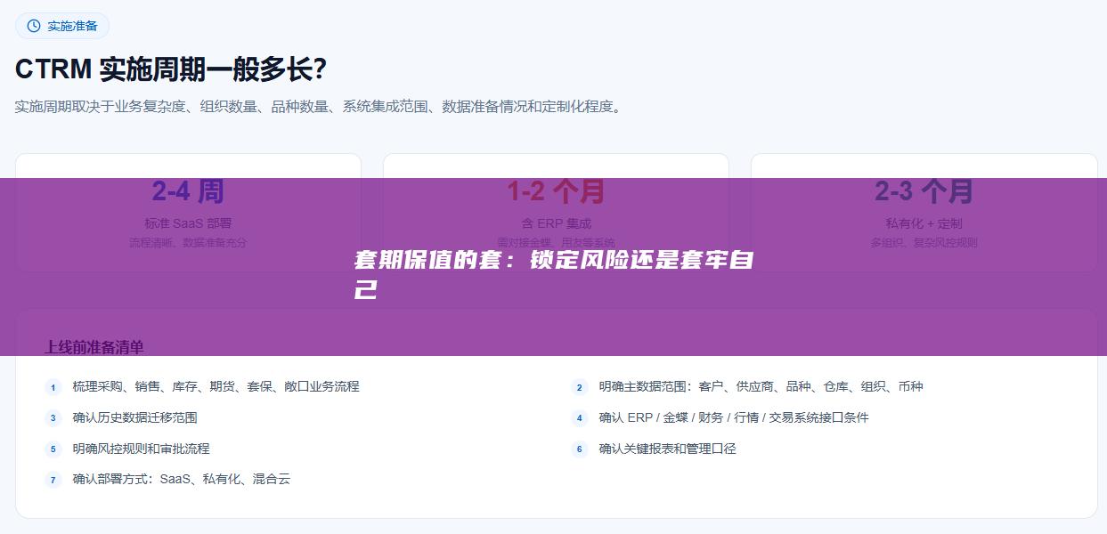The height and width of the screenshot is (534, 1107).
Task: Select 确认部署方式 SaaS 私有化 item
Action: (x=182, y=479)
